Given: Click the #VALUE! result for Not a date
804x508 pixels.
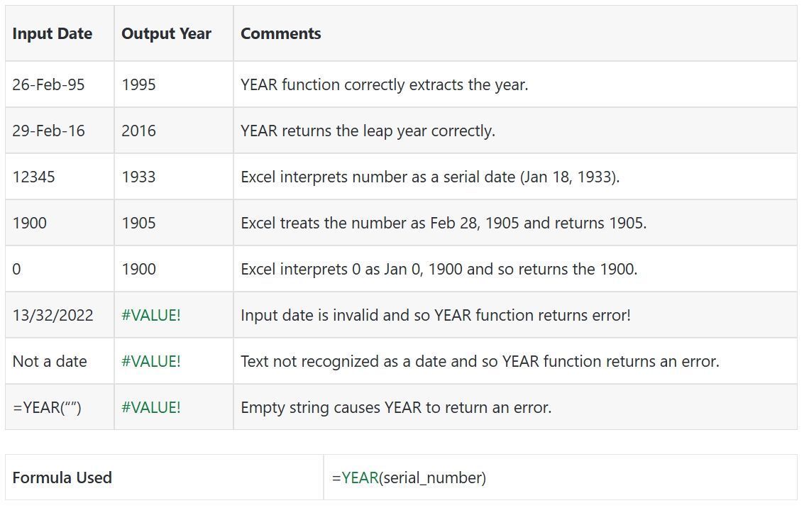Looking at the screenshot, I should [151, 361].
